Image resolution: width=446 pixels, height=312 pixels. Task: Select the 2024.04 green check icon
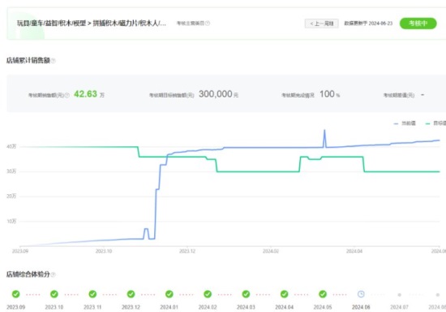(284, 294)
